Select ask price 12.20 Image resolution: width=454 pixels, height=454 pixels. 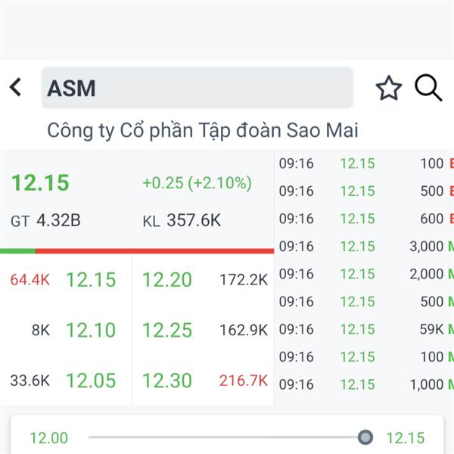pos(167,280)
